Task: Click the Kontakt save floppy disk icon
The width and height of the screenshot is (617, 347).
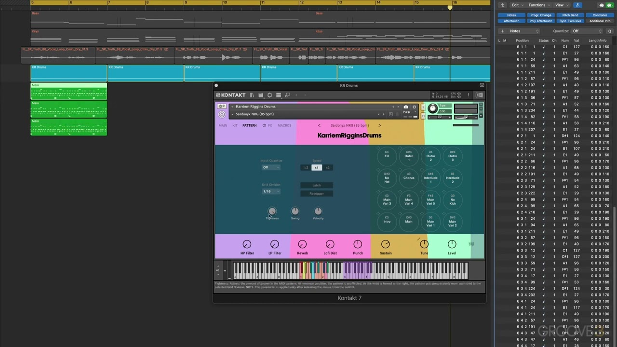Action: tap(261, 95)
